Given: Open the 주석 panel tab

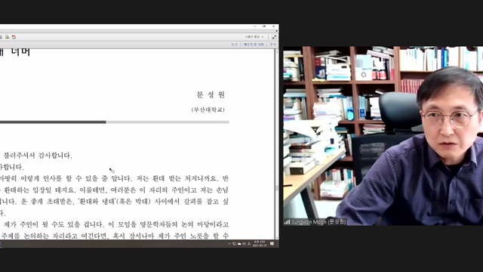Looking at the screenshot, I should tap(272, 45).
